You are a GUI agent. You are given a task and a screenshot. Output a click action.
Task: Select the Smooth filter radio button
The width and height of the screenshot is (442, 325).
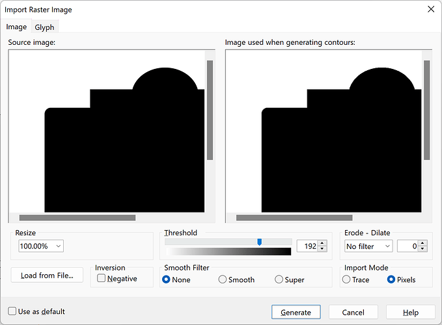[223, 279]
